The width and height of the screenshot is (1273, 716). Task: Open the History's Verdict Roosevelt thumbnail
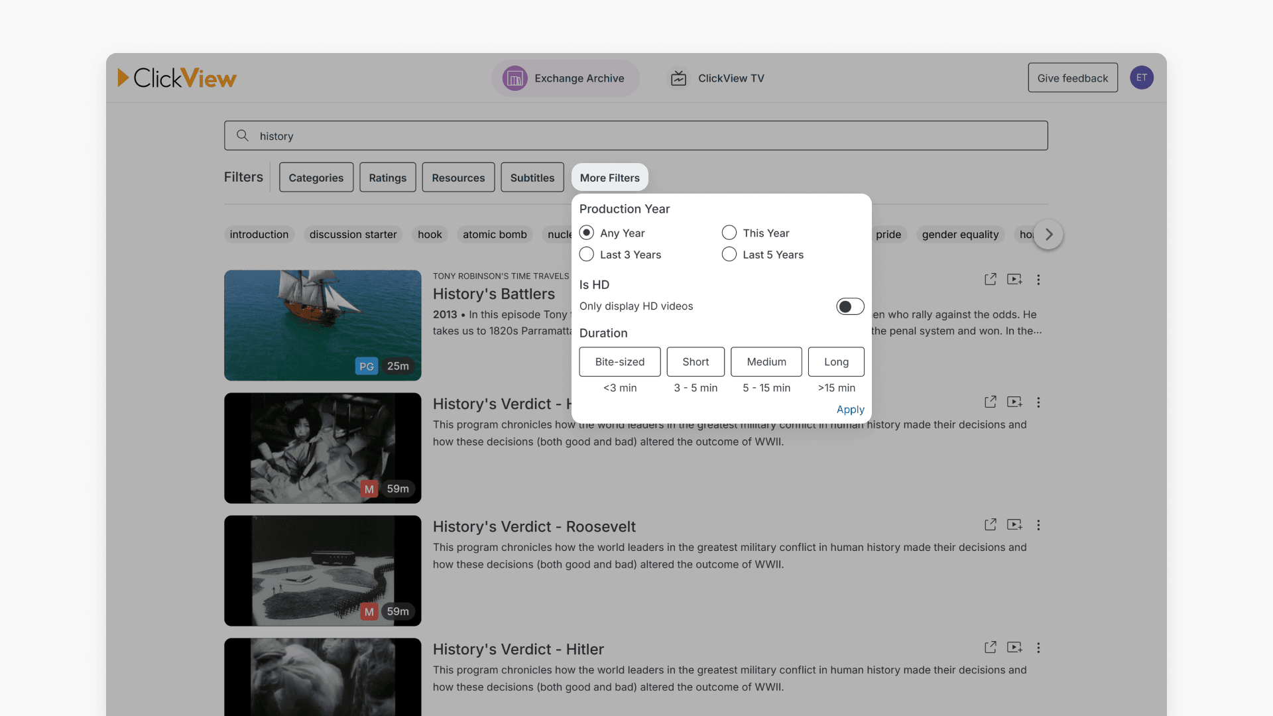click(323, 570)
